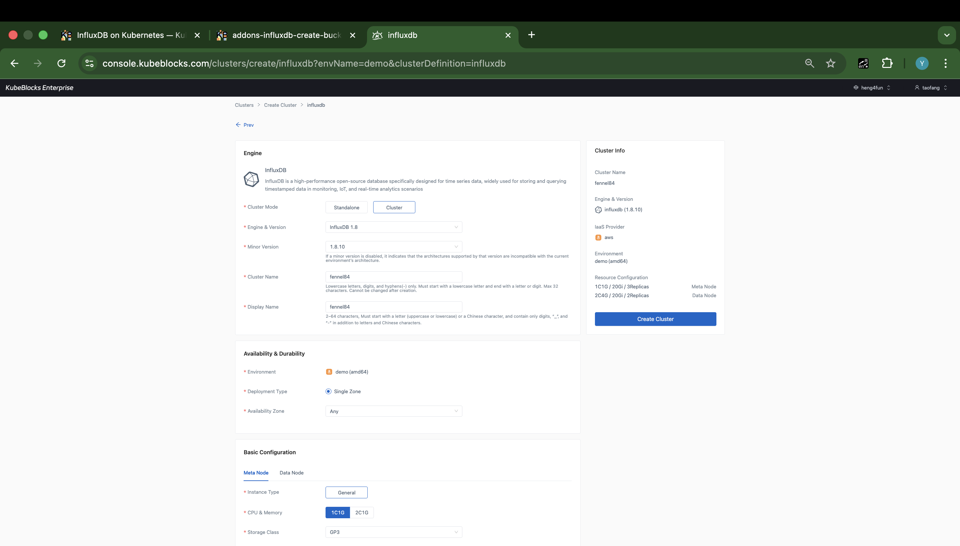The height and width of the screenshot is (546, 960).
Task: Click the aws provider icon in Cluster Info
Action: pos(598,237)
